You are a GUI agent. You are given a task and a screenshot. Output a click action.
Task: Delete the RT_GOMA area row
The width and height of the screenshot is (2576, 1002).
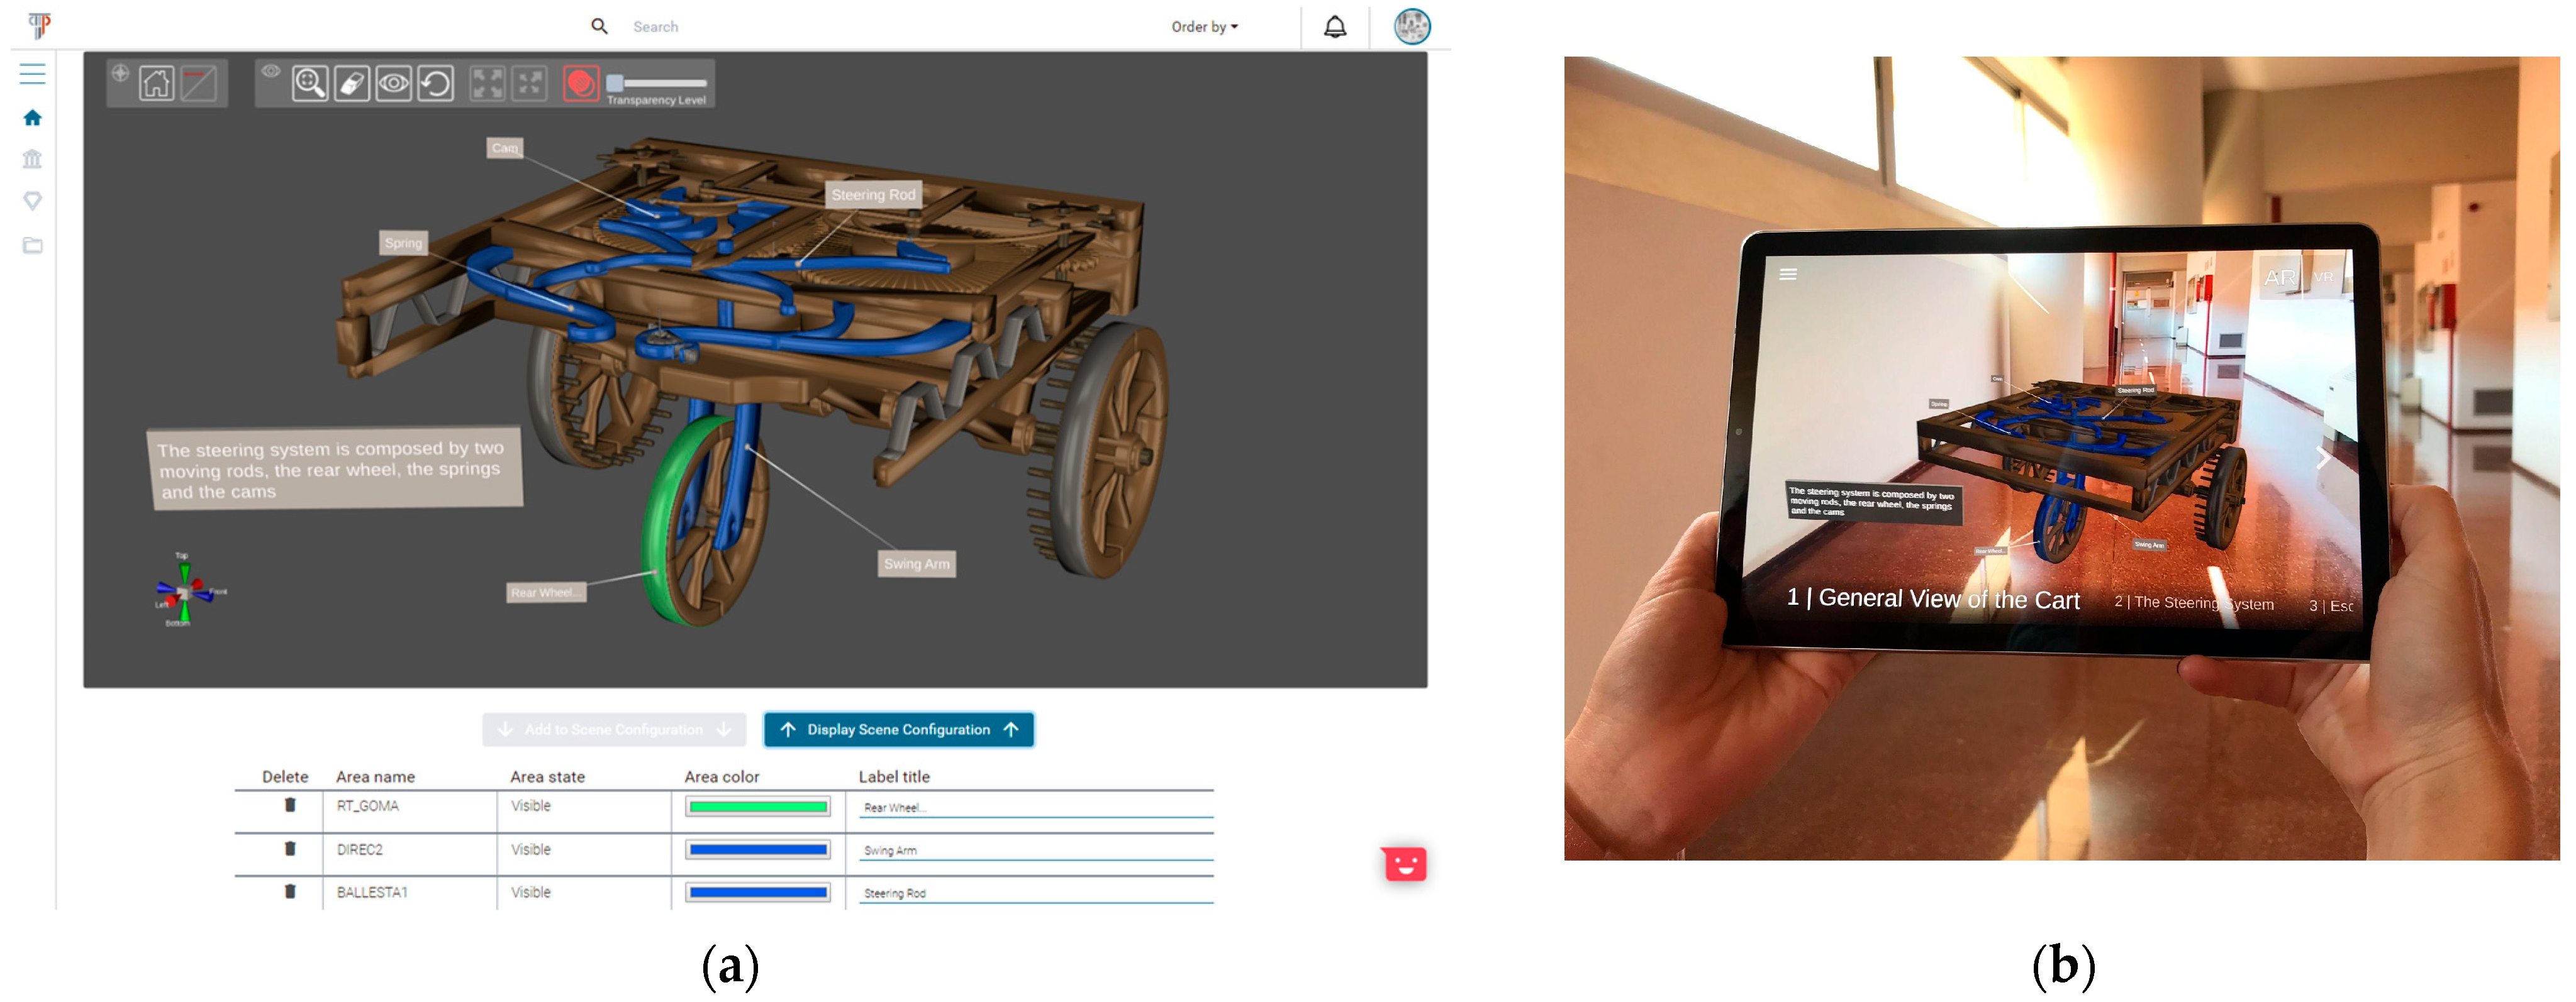(290, 805)
